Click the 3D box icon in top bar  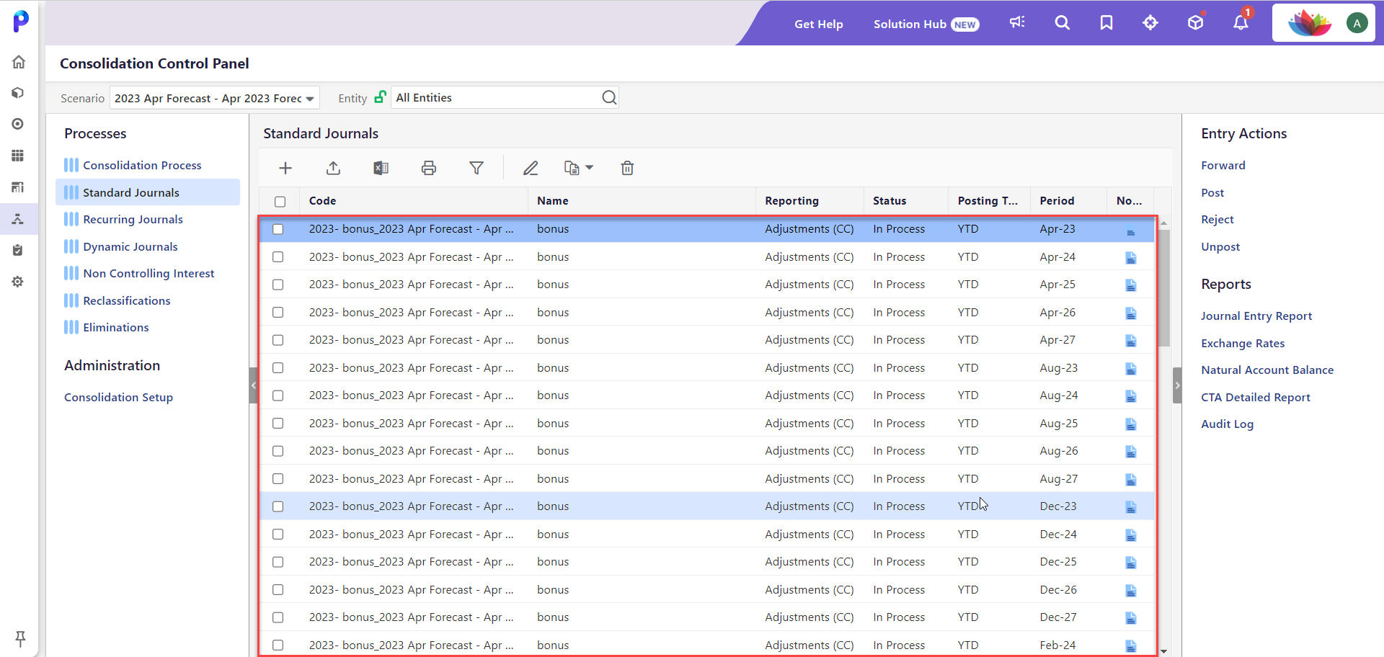pos(1196,22)
